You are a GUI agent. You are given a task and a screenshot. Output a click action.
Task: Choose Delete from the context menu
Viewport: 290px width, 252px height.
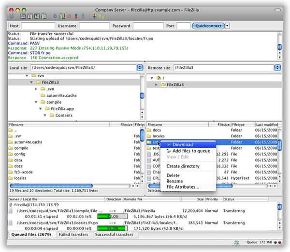[x=188, y=175]
